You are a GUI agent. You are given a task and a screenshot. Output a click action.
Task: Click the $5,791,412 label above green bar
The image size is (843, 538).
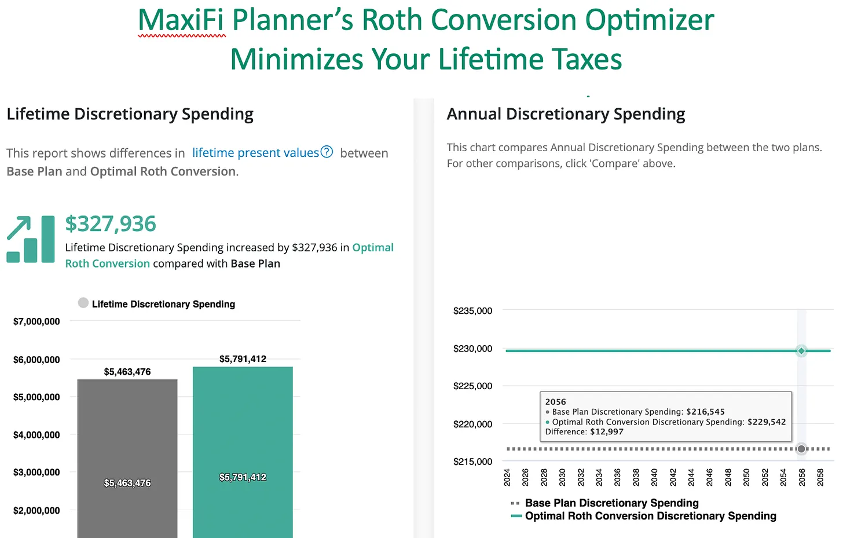click(243, 359)
